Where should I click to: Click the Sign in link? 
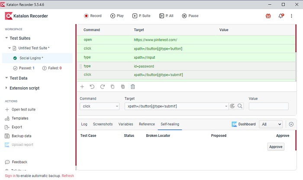click(10, 176)
